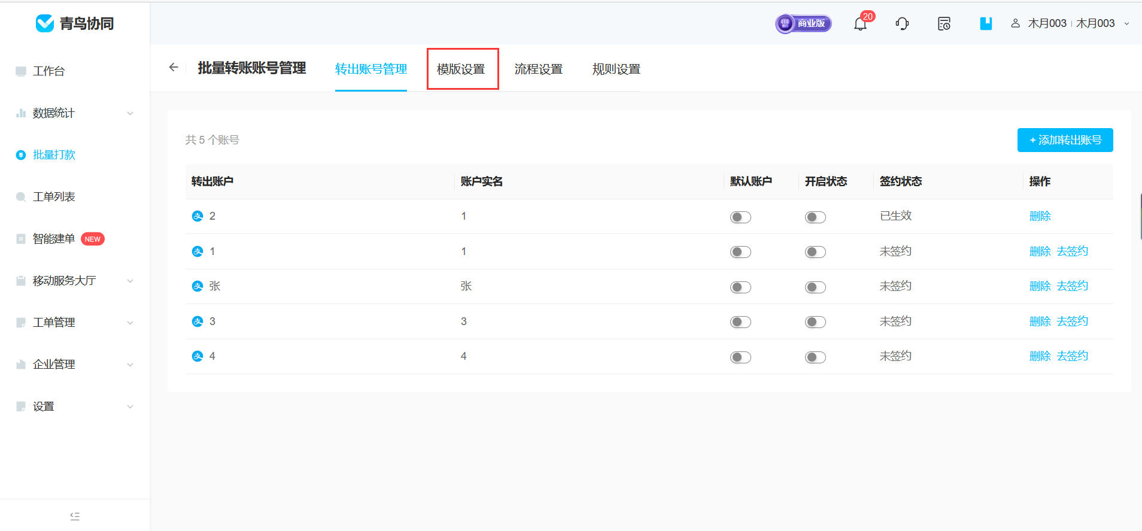Image resolution: width=1142 pixels, height=531 pixels.
Task: Collapse the sidebar using bottom icon
Action: coord(75,516)
